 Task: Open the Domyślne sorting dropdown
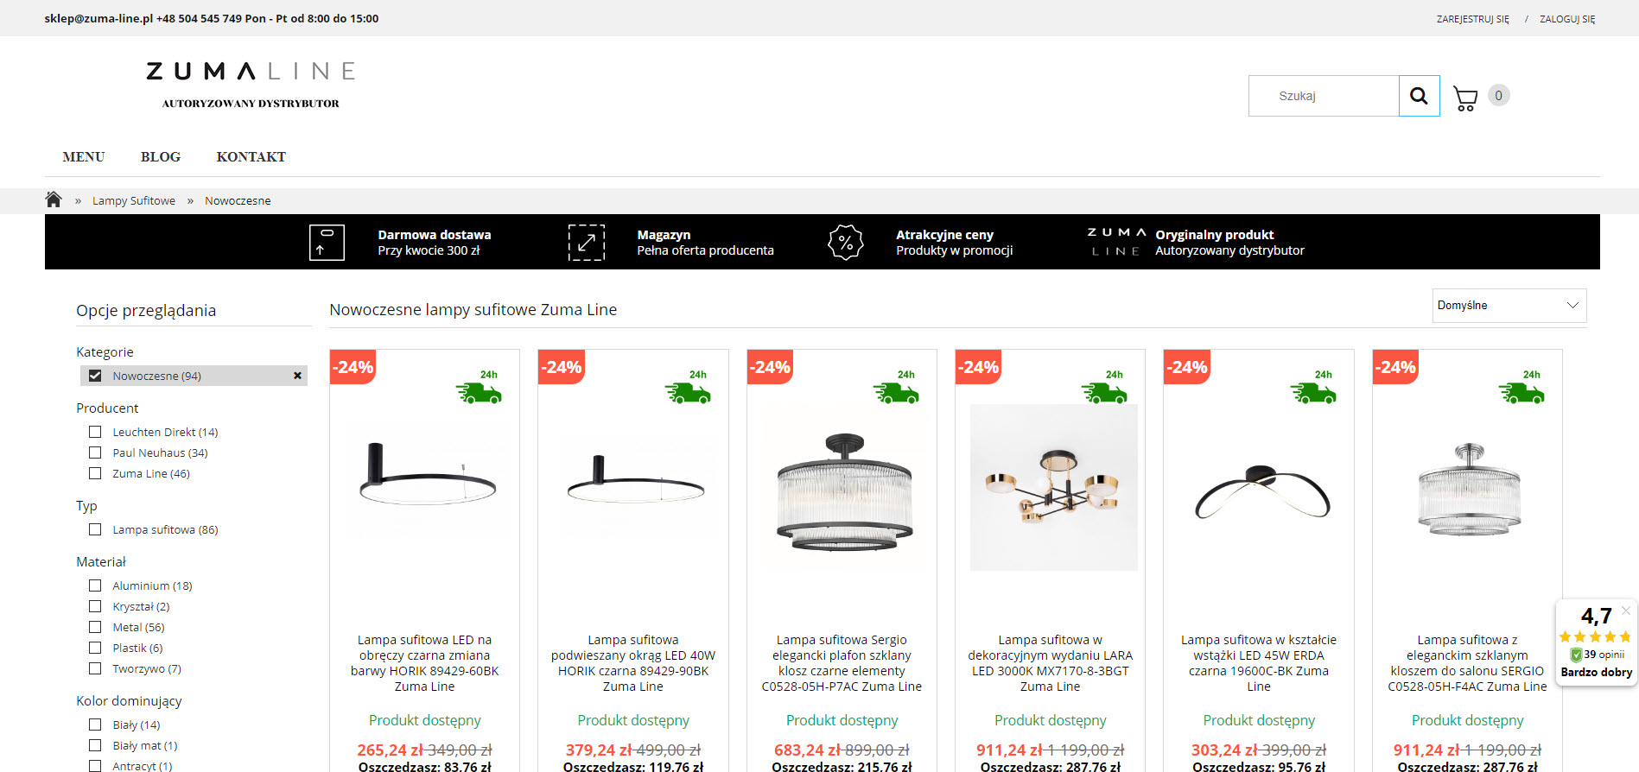[1509, 306]
